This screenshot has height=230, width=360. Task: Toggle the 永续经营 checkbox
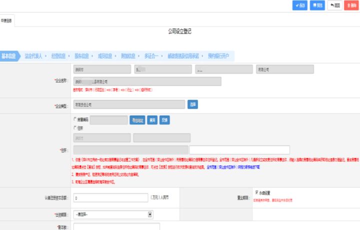point(256,192)
